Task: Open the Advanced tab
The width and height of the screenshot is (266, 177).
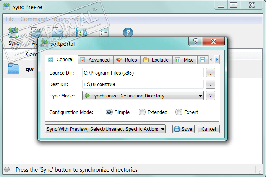Action: tap(96, 60)
